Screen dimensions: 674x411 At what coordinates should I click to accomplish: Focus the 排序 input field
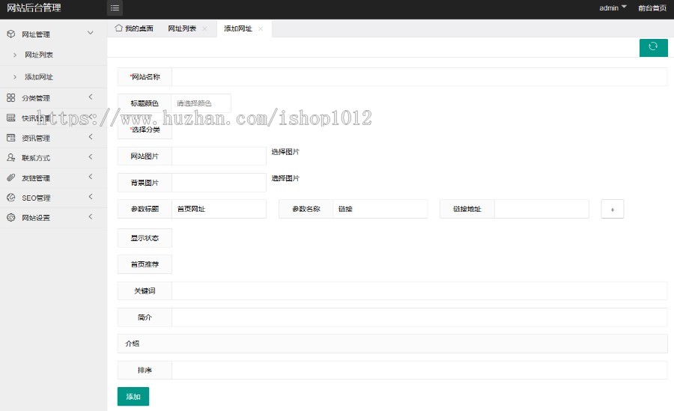[419, 370]
